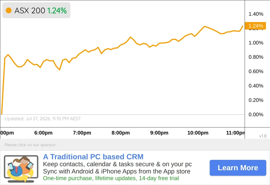Click the 'Please click on our sponsor' text
270x185 pixels.
click(x=31, y=145)
